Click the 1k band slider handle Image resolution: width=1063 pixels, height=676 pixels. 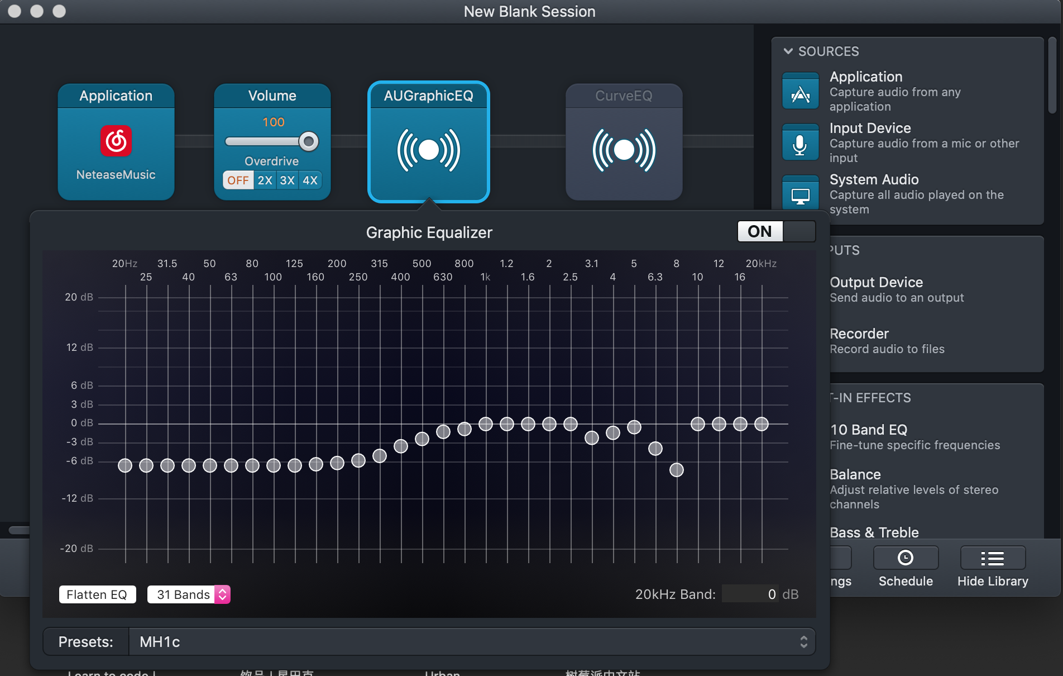pos(486,424)
